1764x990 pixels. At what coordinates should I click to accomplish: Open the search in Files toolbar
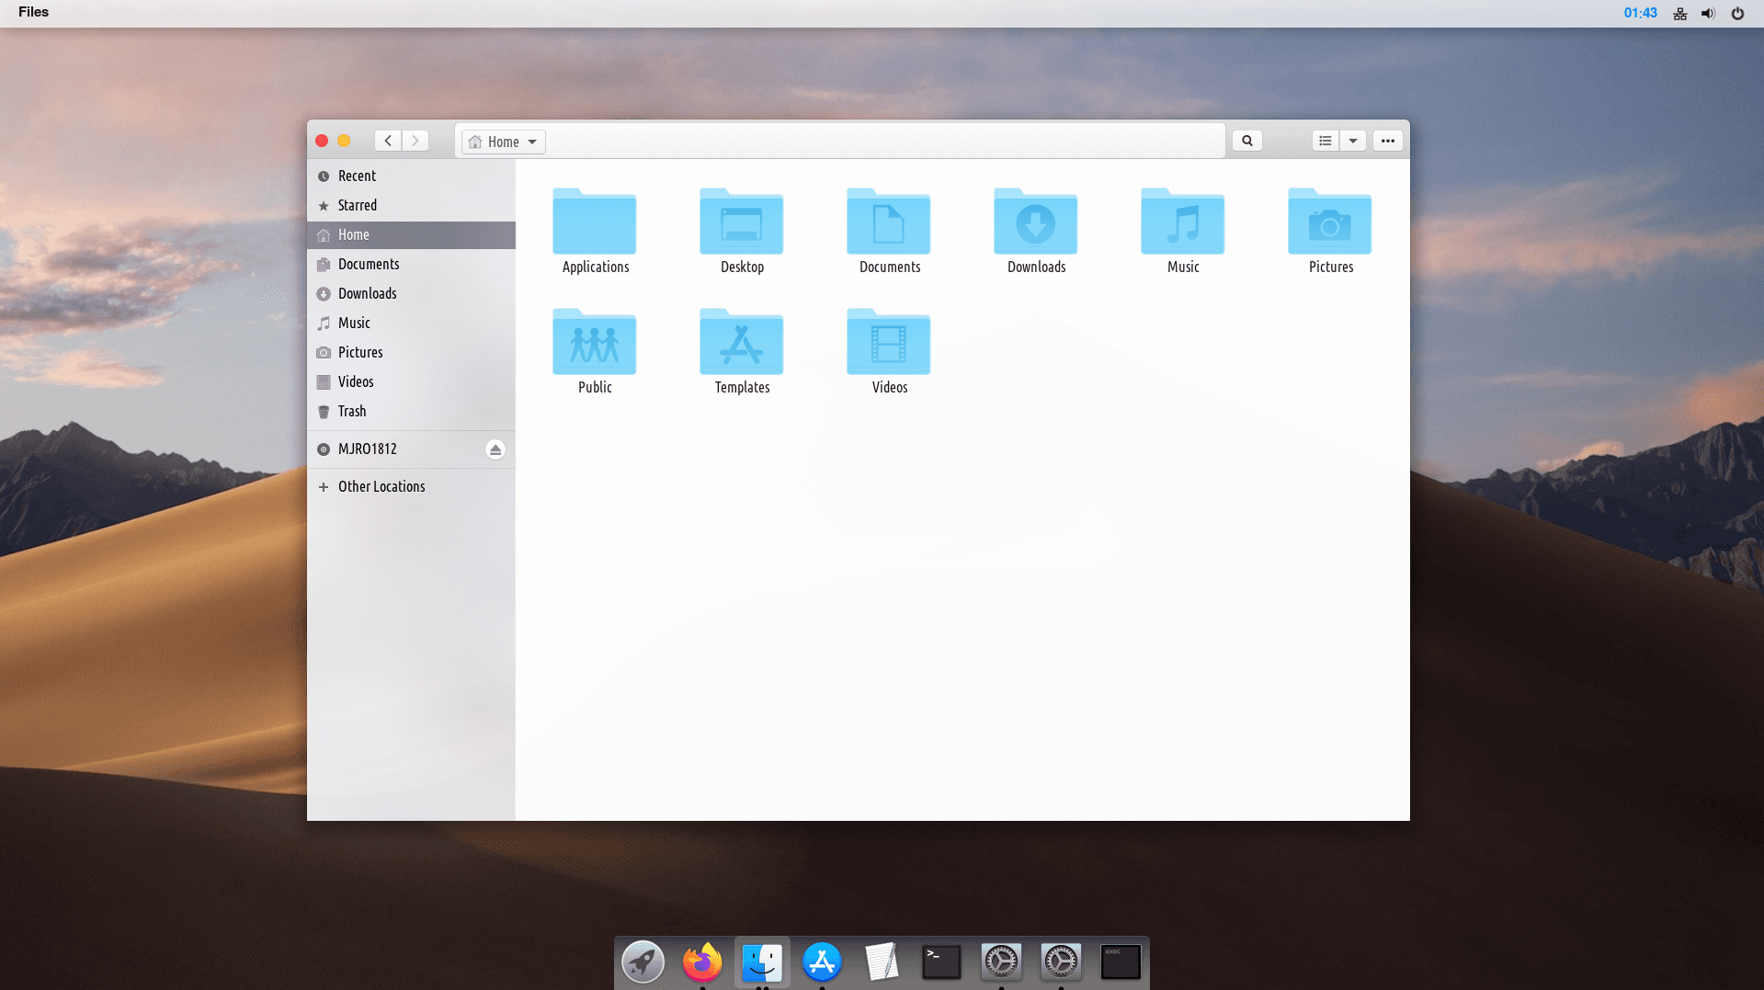(1246, 141)
